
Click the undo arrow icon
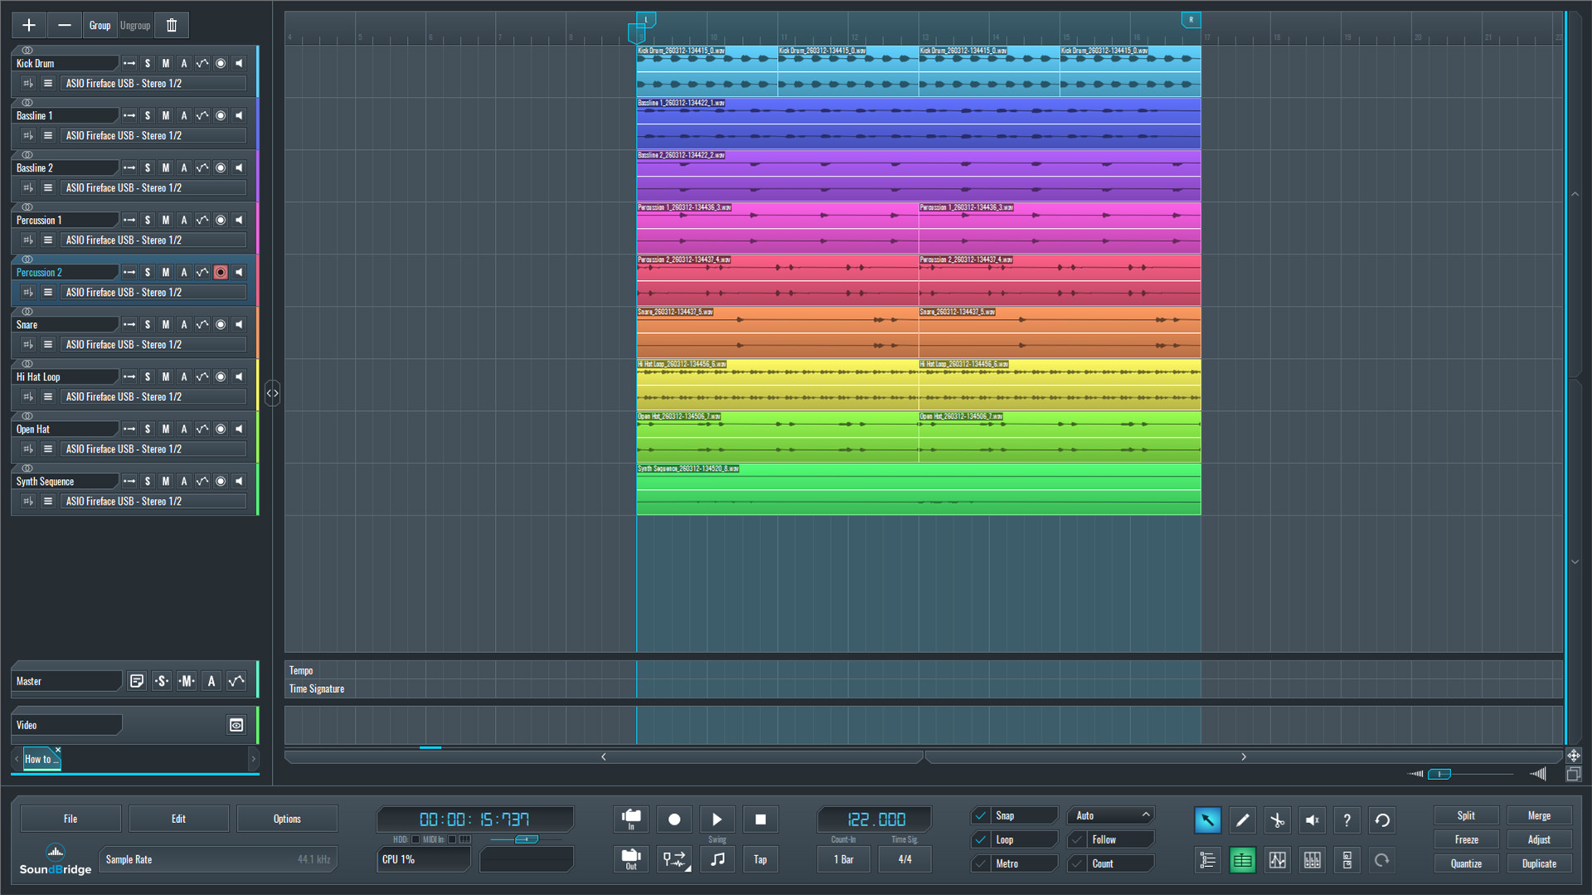pos(1382,820)
